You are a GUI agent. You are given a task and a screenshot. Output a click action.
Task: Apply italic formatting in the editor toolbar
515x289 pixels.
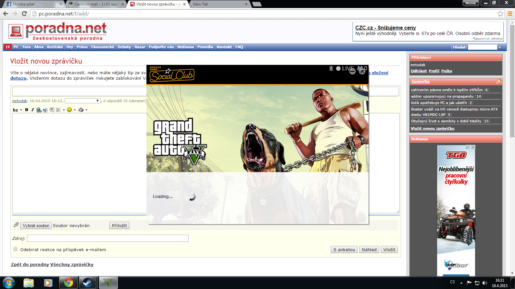point(33,110)
